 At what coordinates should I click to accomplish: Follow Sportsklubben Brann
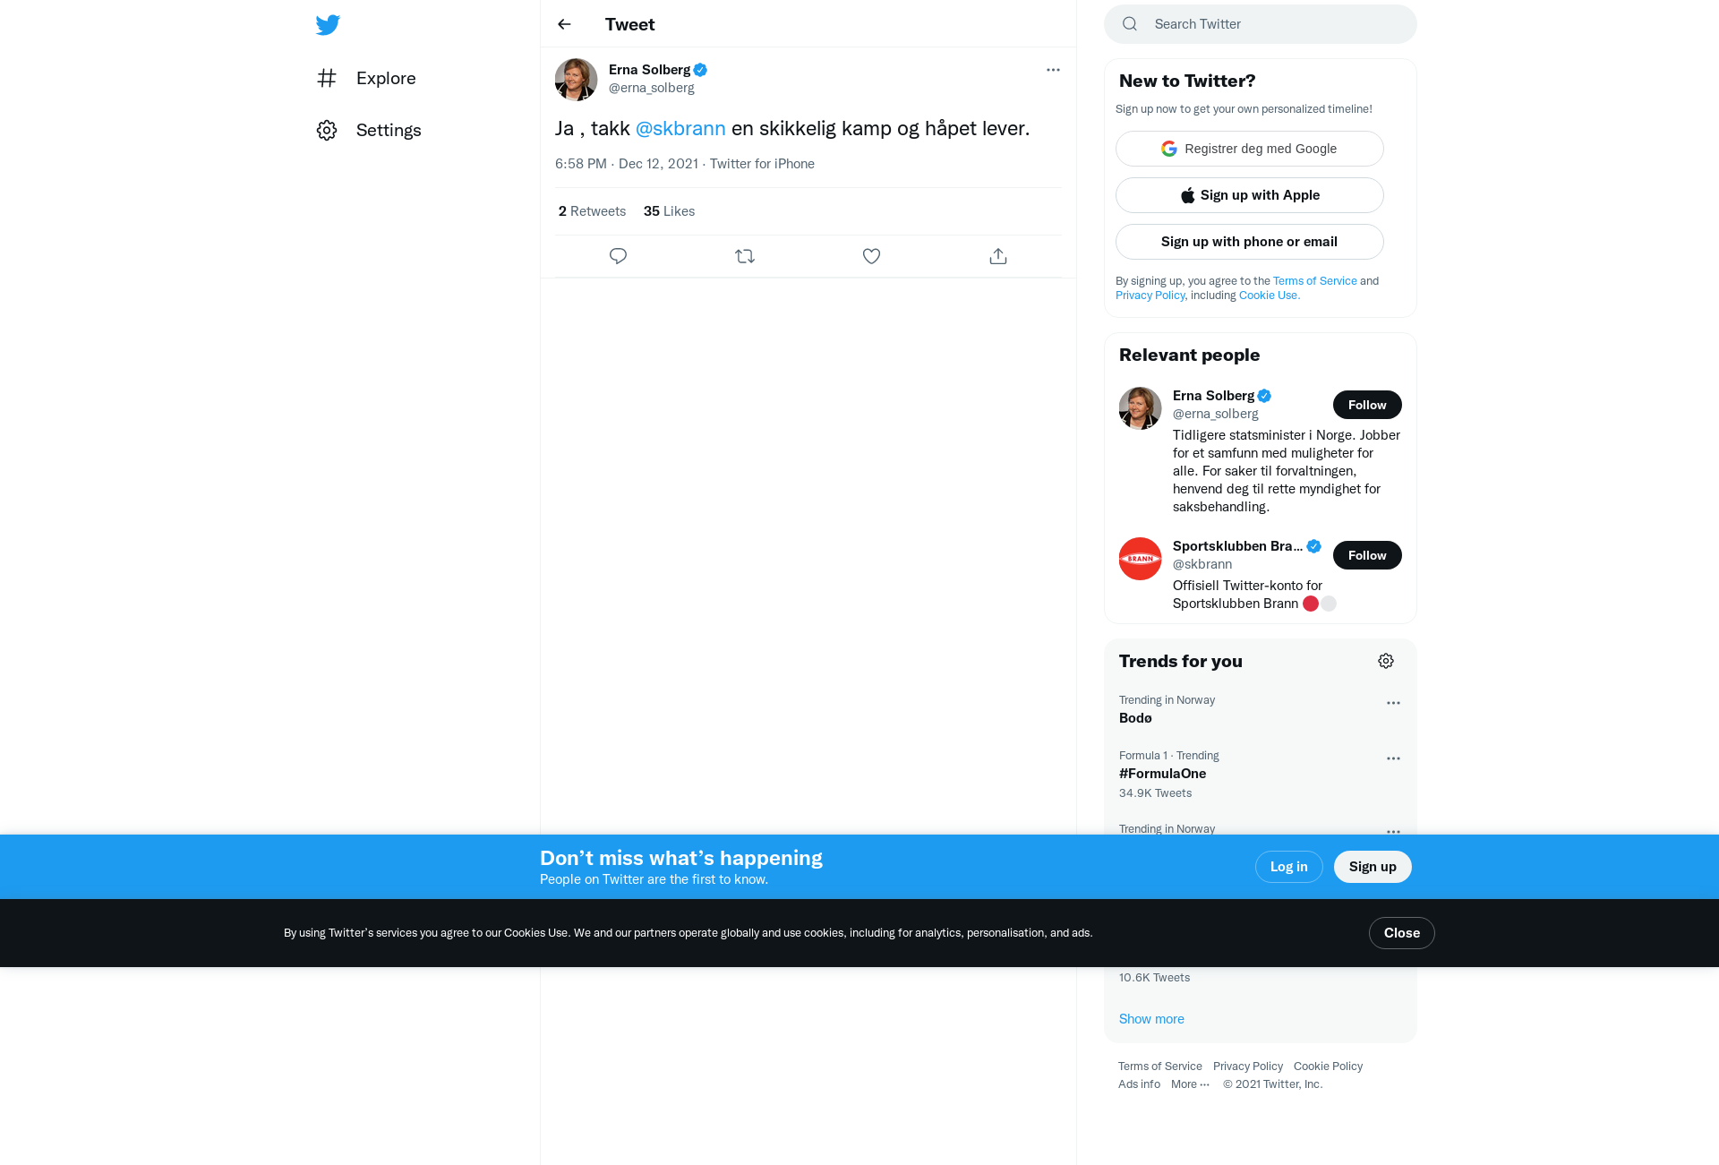click(x=1367, y=555)
